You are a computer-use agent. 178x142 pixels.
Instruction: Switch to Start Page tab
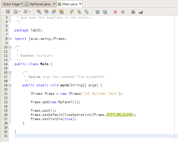click(x=11, y=4)
